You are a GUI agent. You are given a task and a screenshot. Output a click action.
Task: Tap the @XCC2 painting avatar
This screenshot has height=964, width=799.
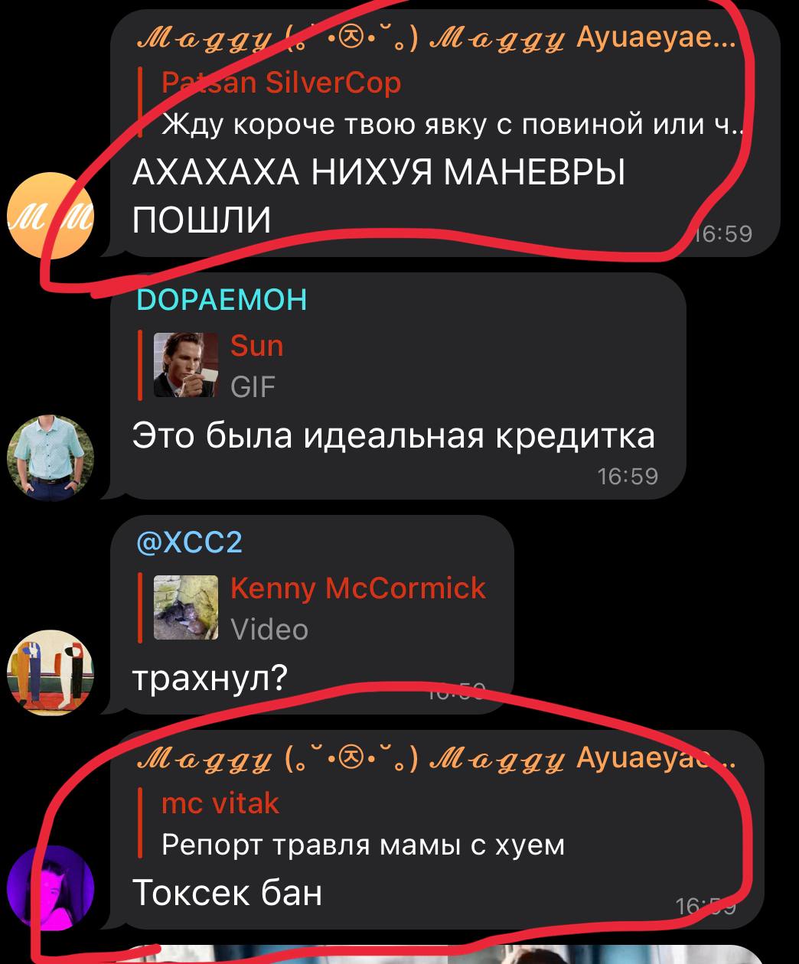[51, 673]
